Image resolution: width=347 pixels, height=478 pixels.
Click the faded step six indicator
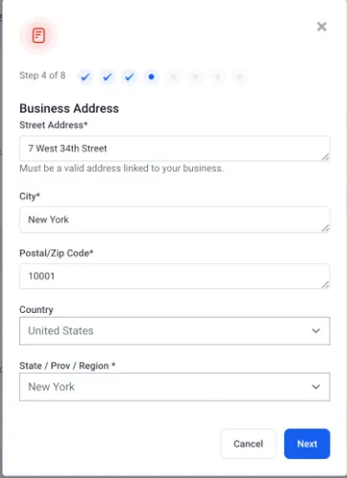[195, 77]
